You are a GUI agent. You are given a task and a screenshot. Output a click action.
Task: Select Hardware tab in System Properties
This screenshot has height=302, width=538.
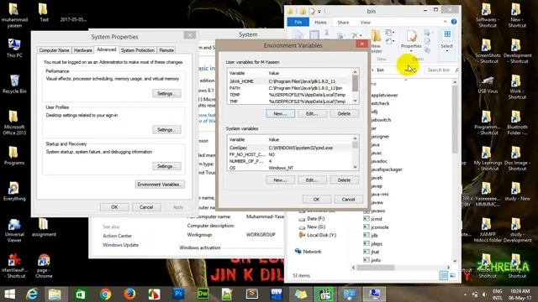coord(83,50)
